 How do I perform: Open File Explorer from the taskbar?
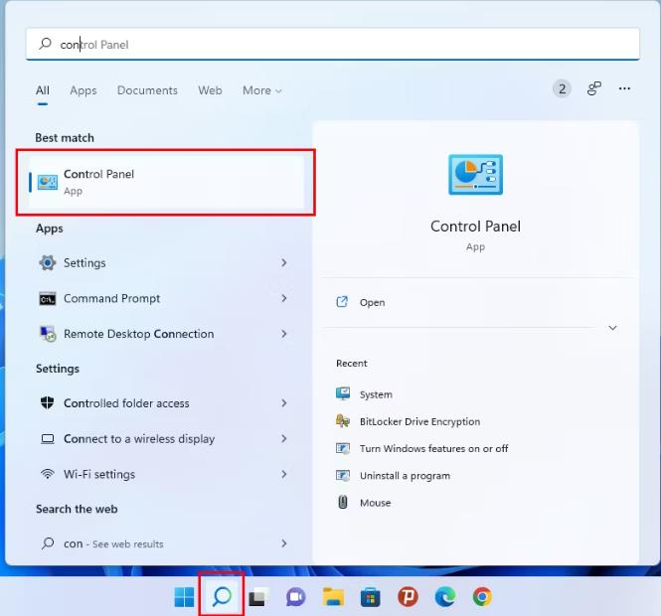point(333,597)
